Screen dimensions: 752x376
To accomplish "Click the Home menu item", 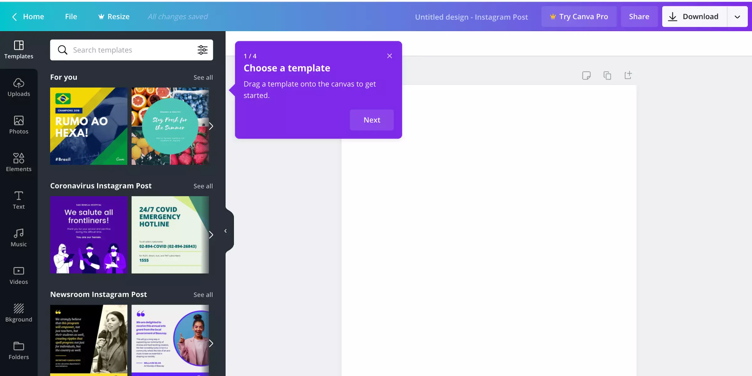I will point(34,17).
